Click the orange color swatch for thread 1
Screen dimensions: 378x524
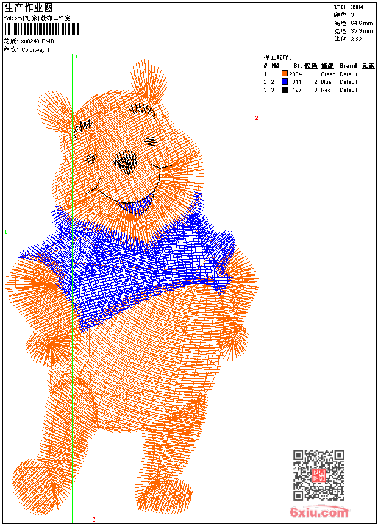coord(285,74)
